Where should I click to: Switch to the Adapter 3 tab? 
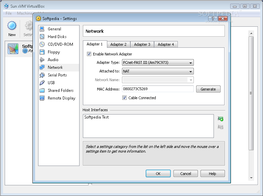pos(142,44)
